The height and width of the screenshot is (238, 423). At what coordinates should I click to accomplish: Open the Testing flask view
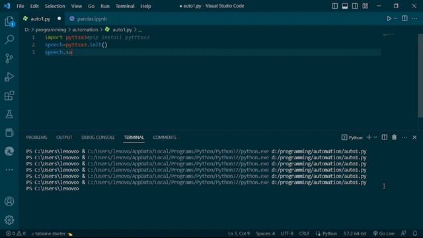click(9, 114)
